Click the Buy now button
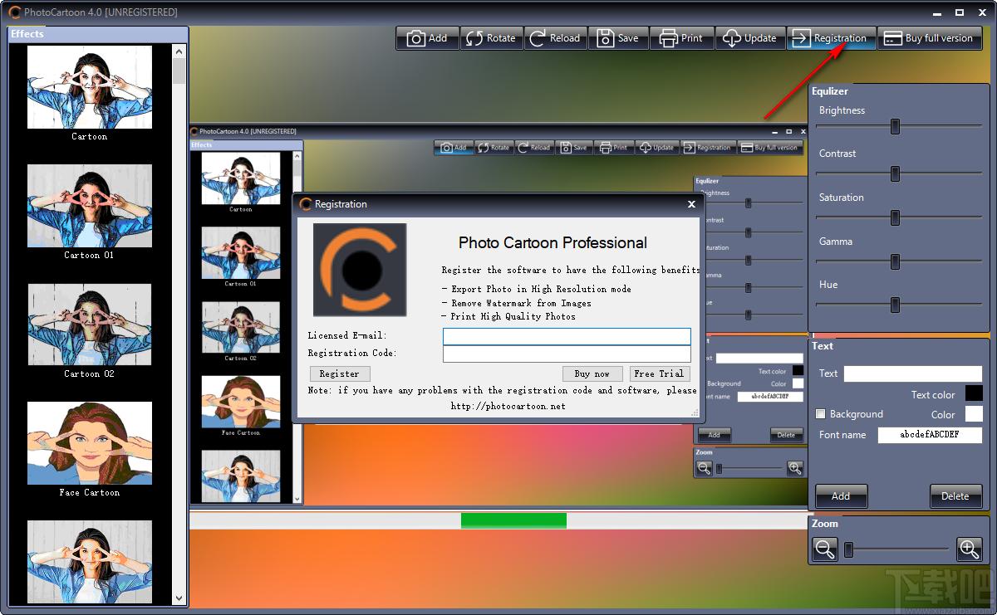Viewport: 997px width, 615px height. 592,373
